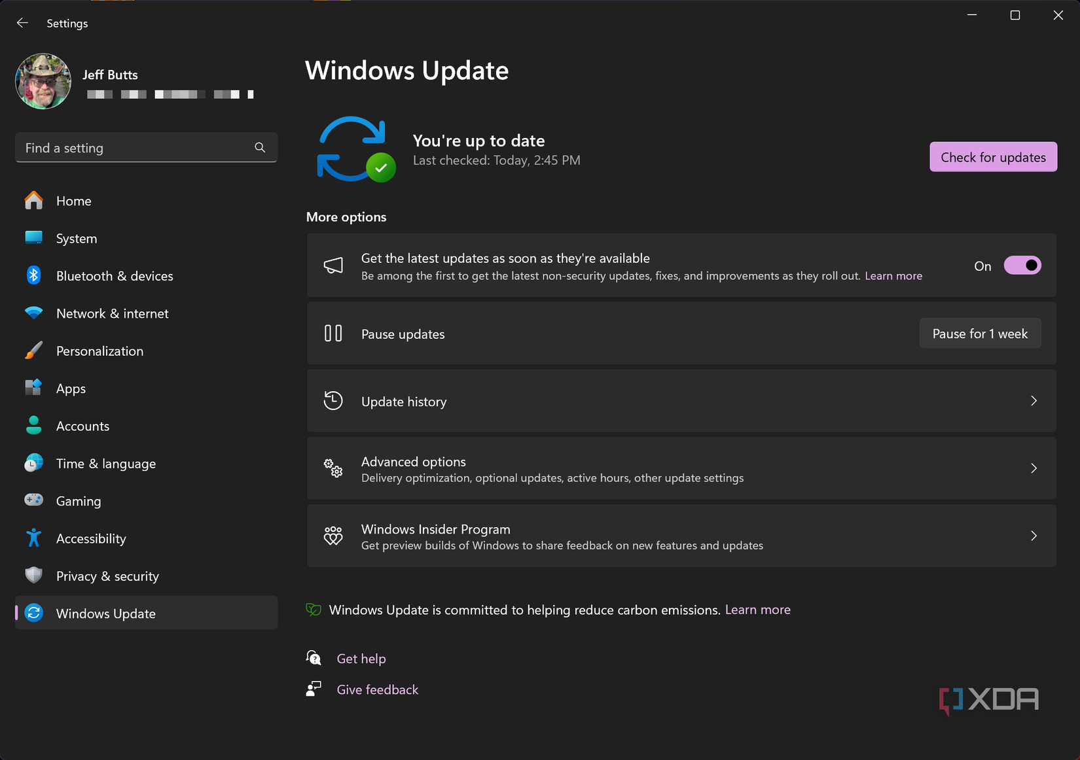Open Bluetooth & devices settings
1080x760 pixels.
(x=33, y=275)
